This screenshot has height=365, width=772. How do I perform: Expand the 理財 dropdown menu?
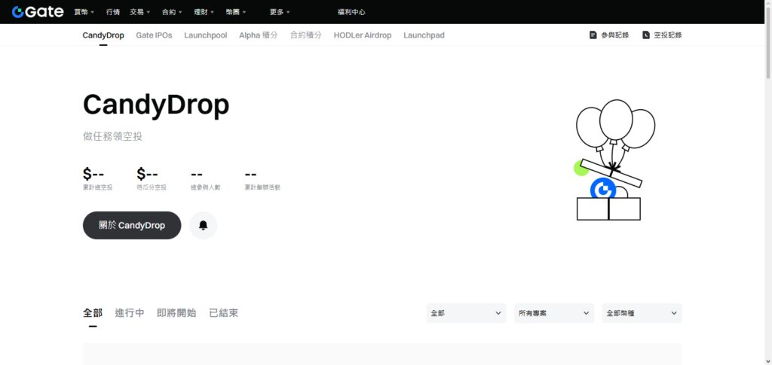pyautogui.click(x=204, y=12)
